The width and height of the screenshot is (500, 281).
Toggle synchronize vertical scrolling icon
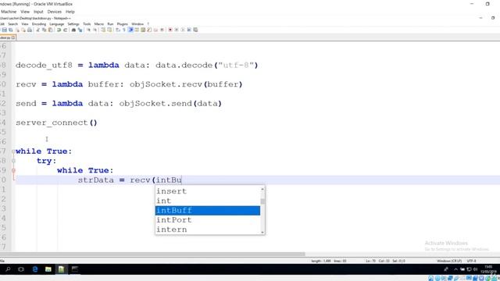(103, 30)
